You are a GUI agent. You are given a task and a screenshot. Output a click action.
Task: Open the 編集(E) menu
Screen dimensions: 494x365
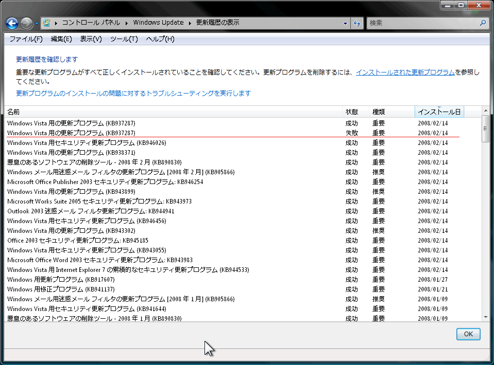61,39
